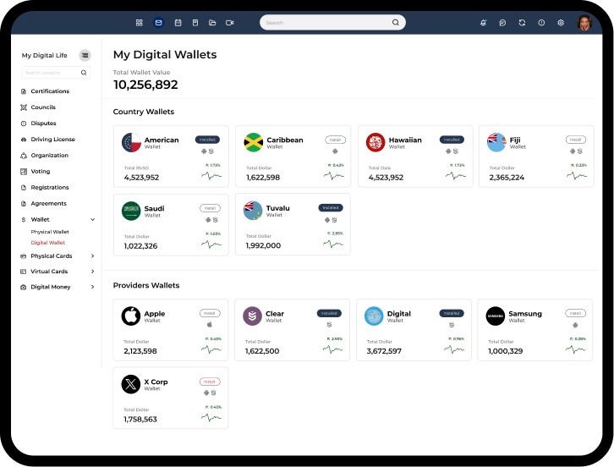Expand the Physical Cards submenu

[x=92, y=256]
